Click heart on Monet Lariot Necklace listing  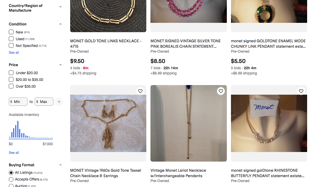coord(221,91)
